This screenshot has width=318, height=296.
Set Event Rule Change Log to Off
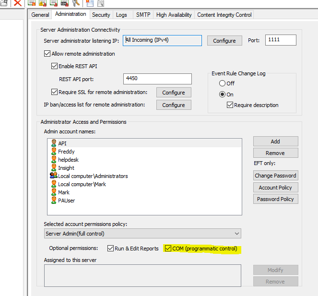[223, 83]
